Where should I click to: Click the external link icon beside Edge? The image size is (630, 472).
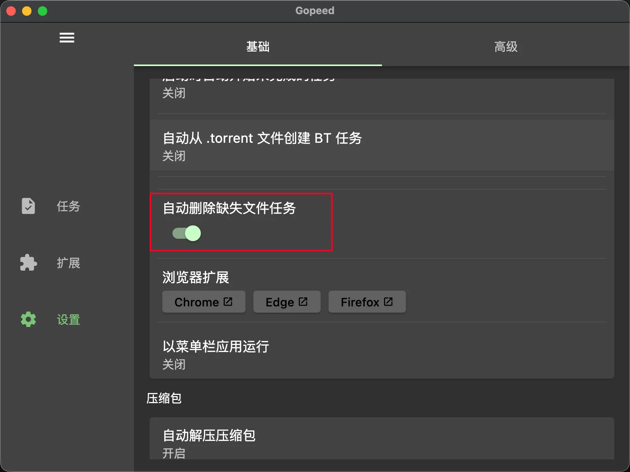303,302
